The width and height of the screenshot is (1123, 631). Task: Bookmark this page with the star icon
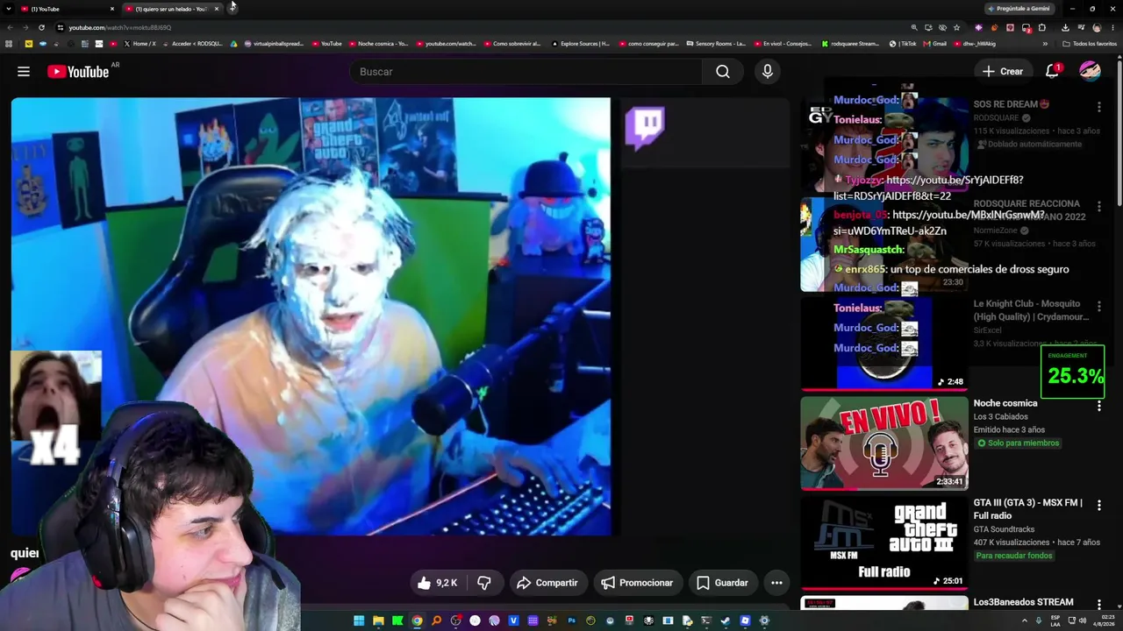click(956, 27)
